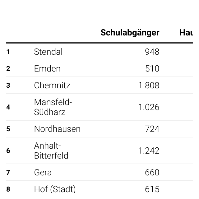Image resolution: width=199 pixels, height=199 pixels.
Task: Click the value 724 for Nordhausen
Action: [152, 129]
